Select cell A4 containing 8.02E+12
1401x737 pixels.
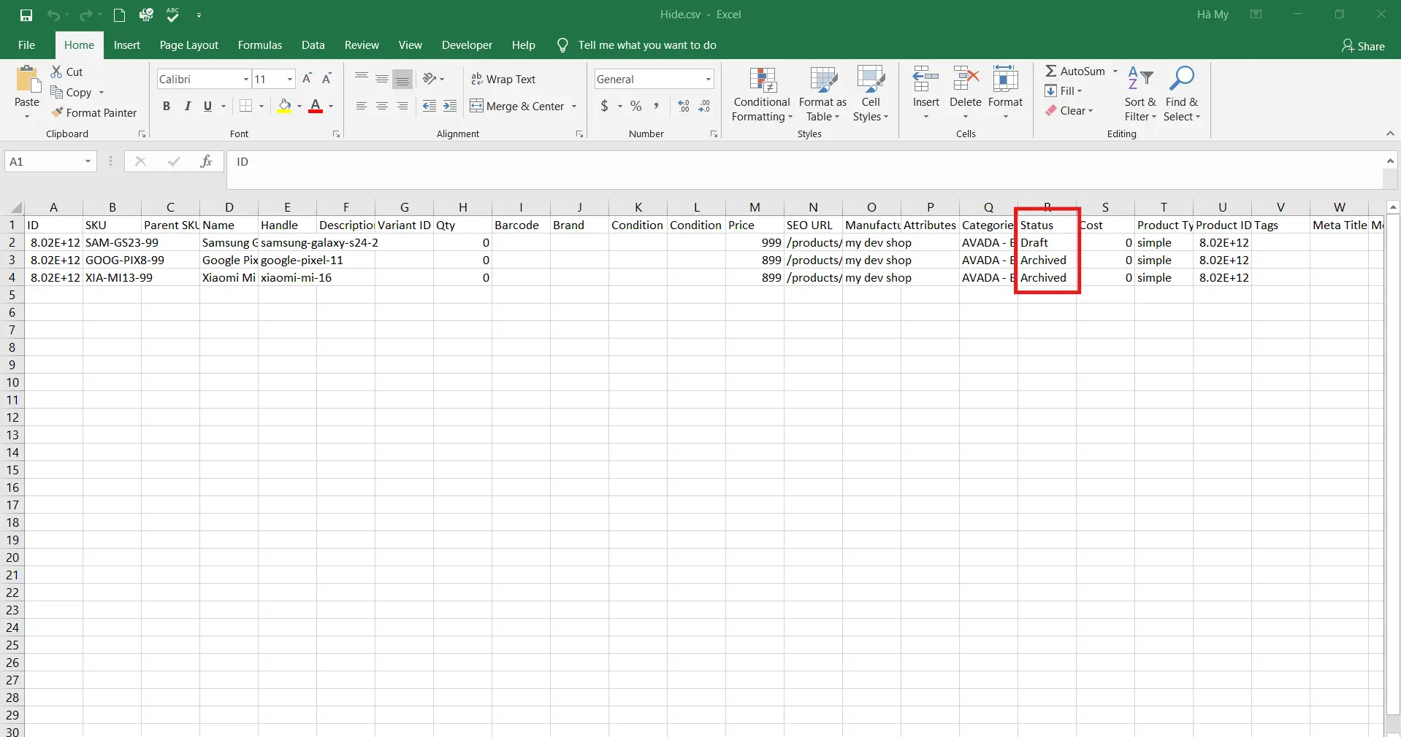coord(53,277)
